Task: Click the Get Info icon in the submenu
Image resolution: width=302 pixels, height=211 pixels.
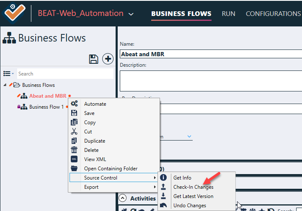Action: [x=164, y=178]
